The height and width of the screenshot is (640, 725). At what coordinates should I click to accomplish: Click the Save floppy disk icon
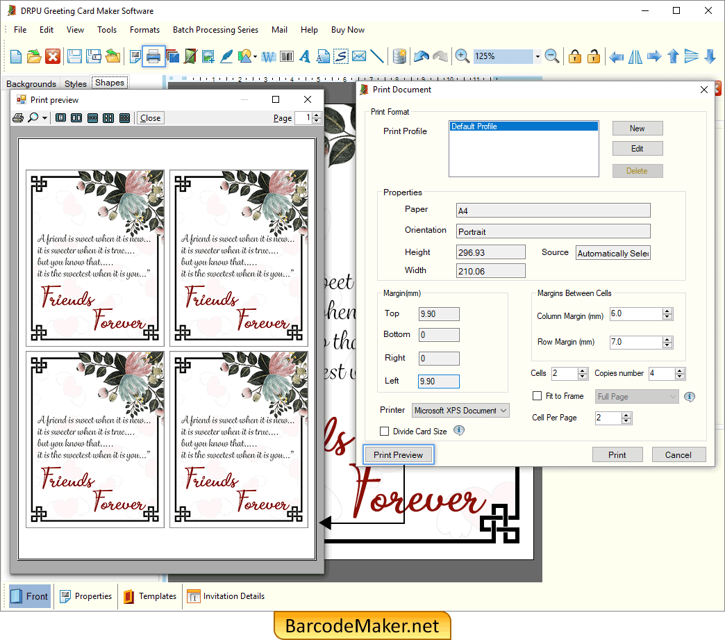pos(74,56)
